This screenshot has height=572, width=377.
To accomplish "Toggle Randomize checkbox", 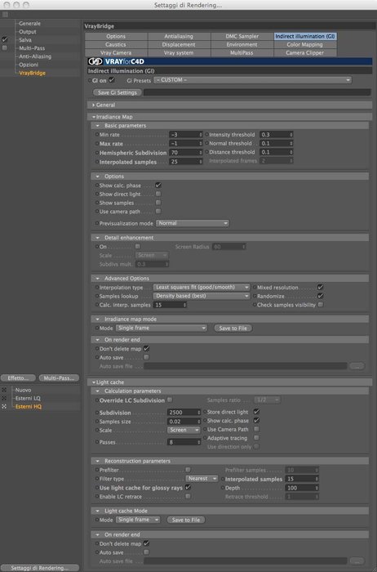I will tap(320, 296).
